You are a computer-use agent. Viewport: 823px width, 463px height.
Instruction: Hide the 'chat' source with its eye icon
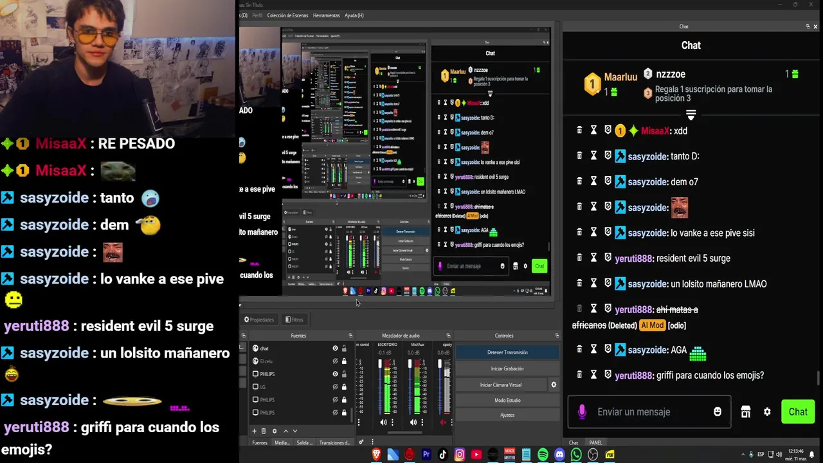click(x=335, y=348)
